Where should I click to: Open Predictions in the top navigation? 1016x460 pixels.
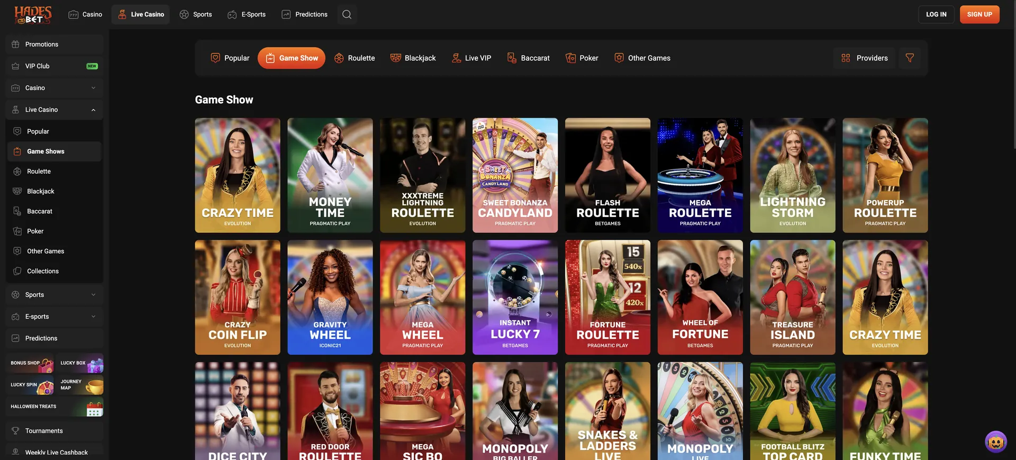tap(304, 14)
